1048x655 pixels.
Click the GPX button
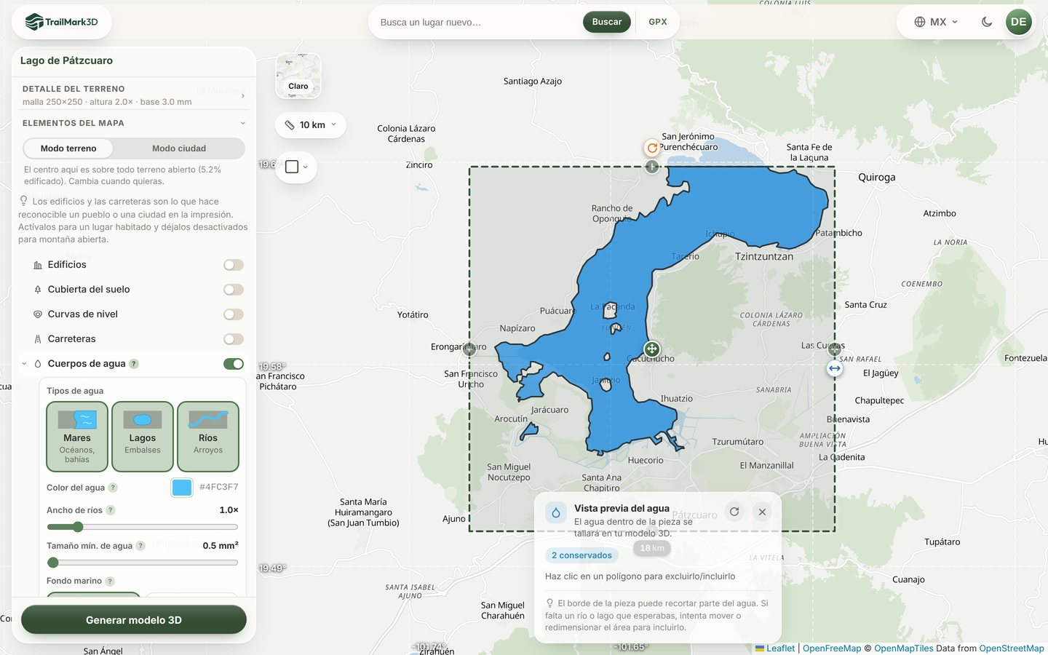point(658,22)
